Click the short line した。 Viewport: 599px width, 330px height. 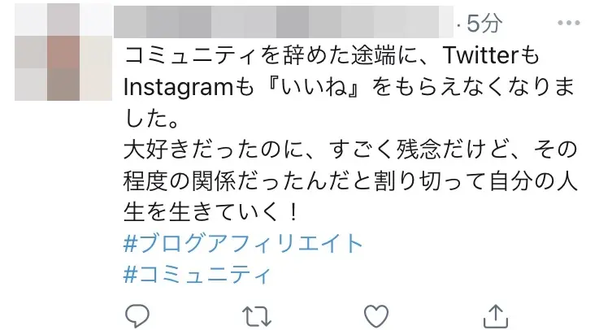[152, 119]
